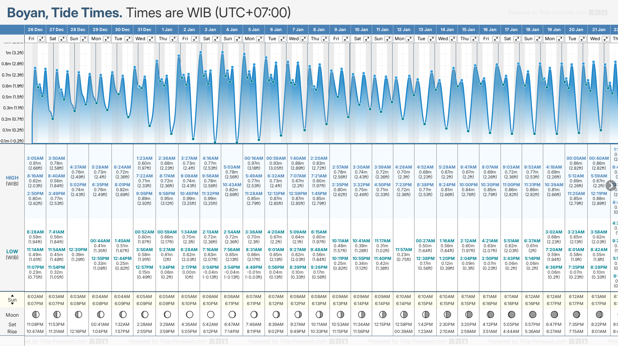Viewport: 618px width, 346px height.
Task: Click the moon phase icon under 17 Jan
Action: pyautogui.click(x=511, y=314)
